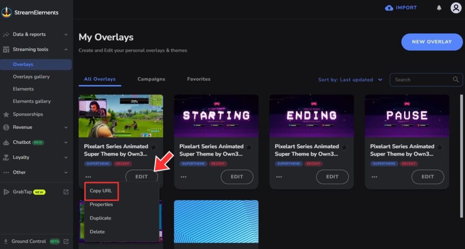Open Overlays in the sidebar
Image resolution: width=465 pixels, height=249 pixels.
[x=36, y=64]
